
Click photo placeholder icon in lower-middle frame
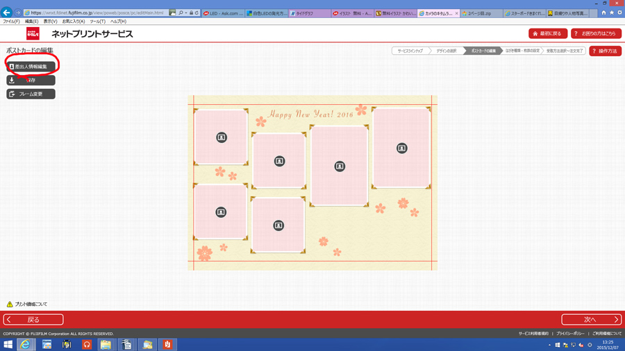point(278,225)
